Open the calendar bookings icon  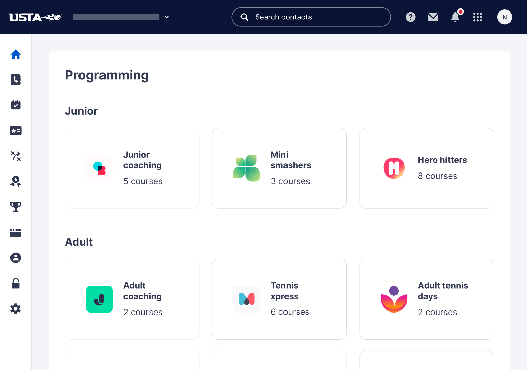(16, 105)
